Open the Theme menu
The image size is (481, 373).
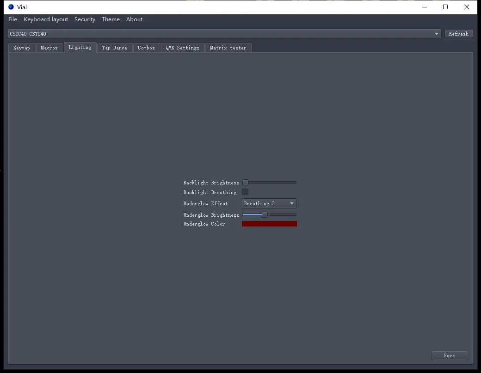[111, 19]
